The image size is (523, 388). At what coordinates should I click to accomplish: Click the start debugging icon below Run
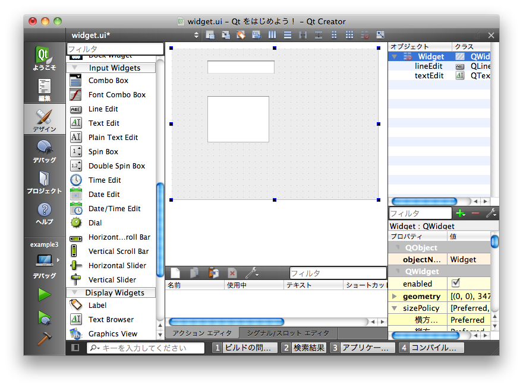pos(45,317)
